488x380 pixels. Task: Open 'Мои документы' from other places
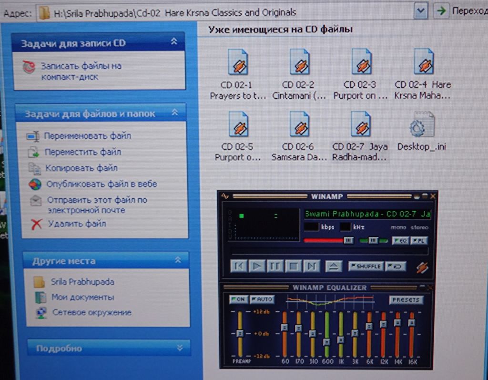(83, 297)
